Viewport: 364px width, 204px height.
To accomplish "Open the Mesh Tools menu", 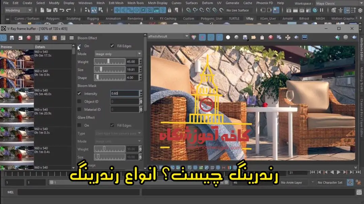I will [x=135, y=3].
